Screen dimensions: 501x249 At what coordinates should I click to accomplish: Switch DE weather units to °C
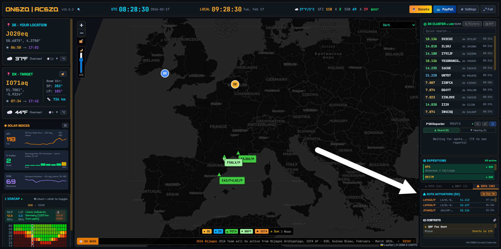63,59
